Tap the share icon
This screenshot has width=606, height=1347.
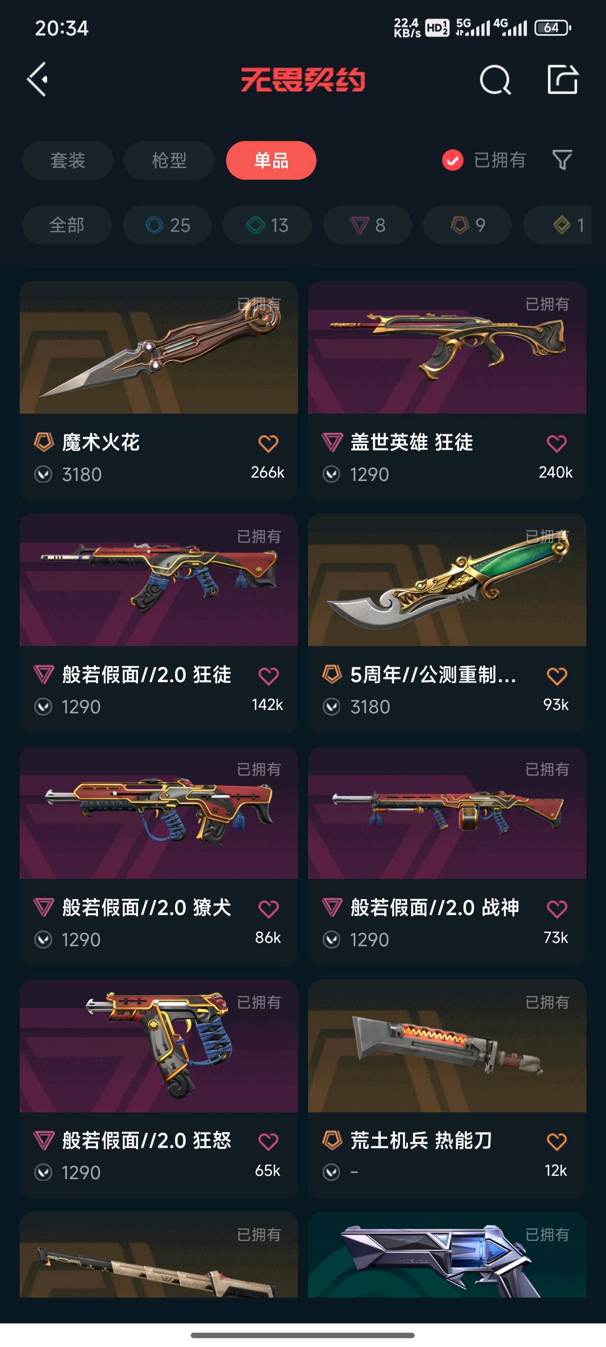[x=563, y=79]
